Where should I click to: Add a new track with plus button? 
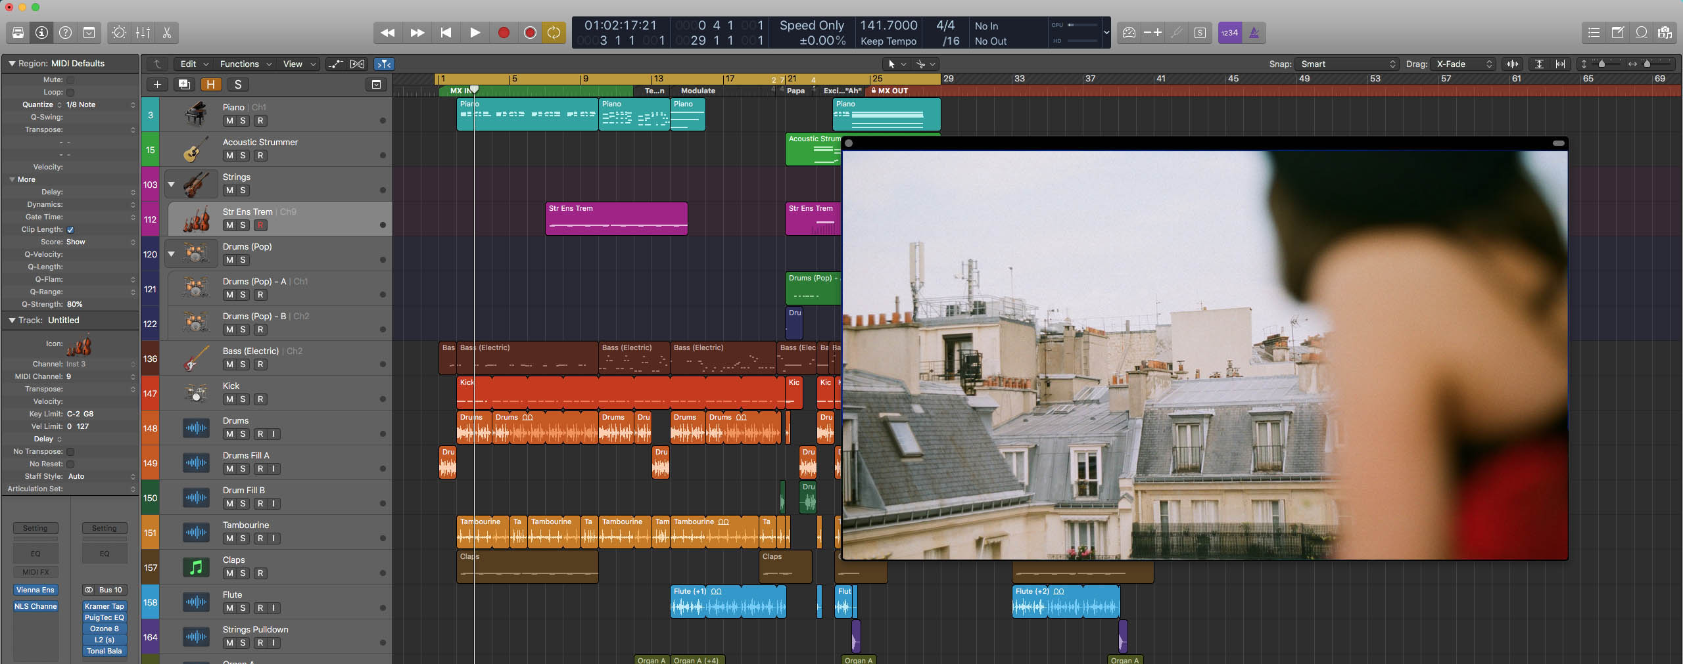coord(157,84)
